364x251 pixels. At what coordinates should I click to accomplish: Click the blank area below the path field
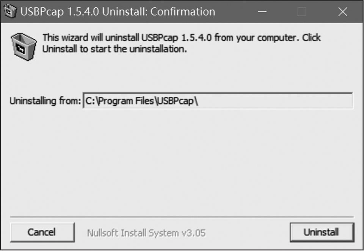click(x=182, y=159)
